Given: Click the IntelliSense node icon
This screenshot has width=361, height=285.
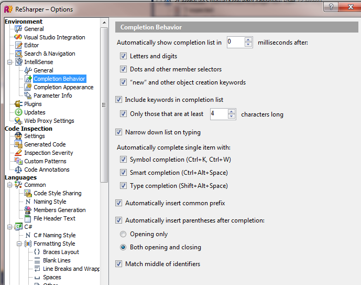Looking at the screenshot, I should click(19, 62).
